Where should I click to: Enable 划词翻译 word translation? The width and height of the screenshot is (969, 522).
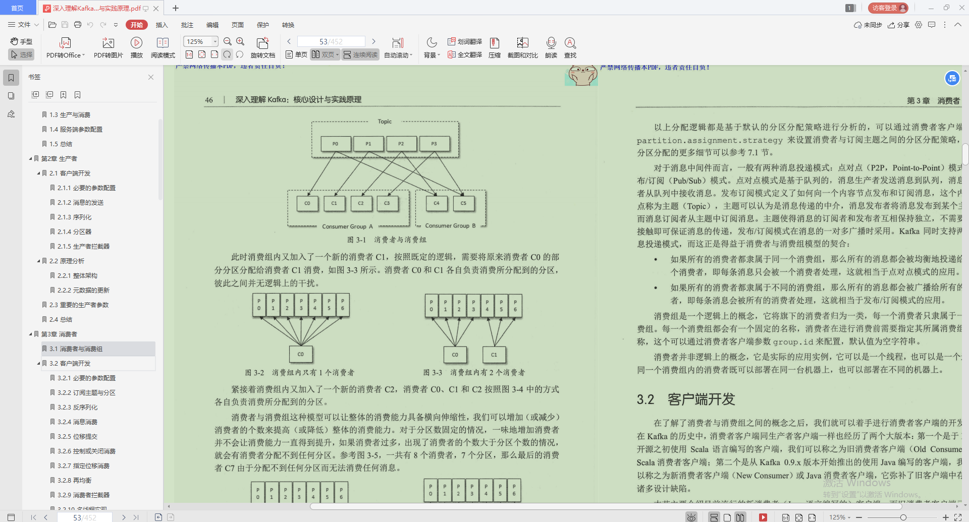click(x=464, y=42)
